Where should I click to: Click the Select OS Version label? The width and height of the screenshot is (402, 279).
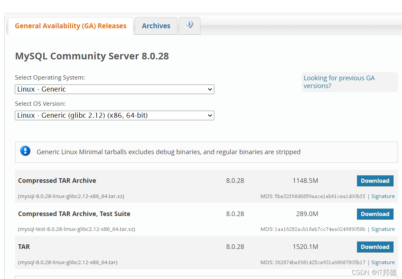pyautogui.click(x=40, y=104)
